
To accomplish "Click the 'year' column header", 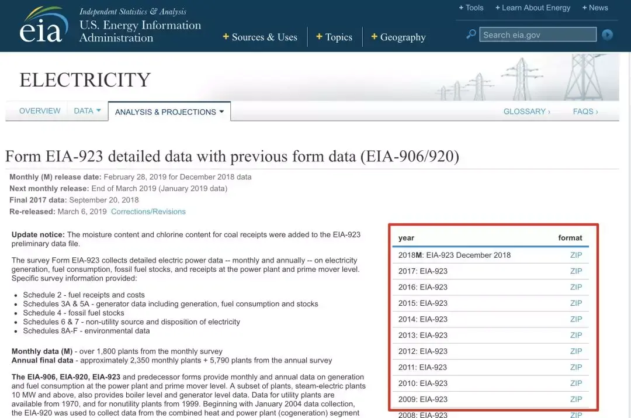I will [406, 238].
